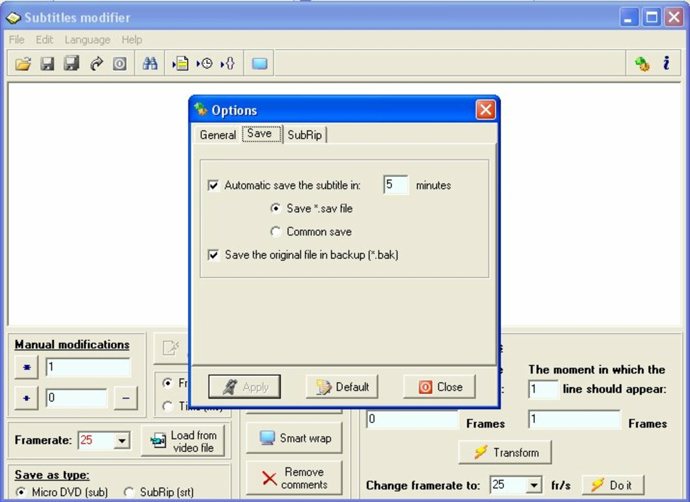
Task: Click the Remove comments button
Action: (x=294, y=478)
